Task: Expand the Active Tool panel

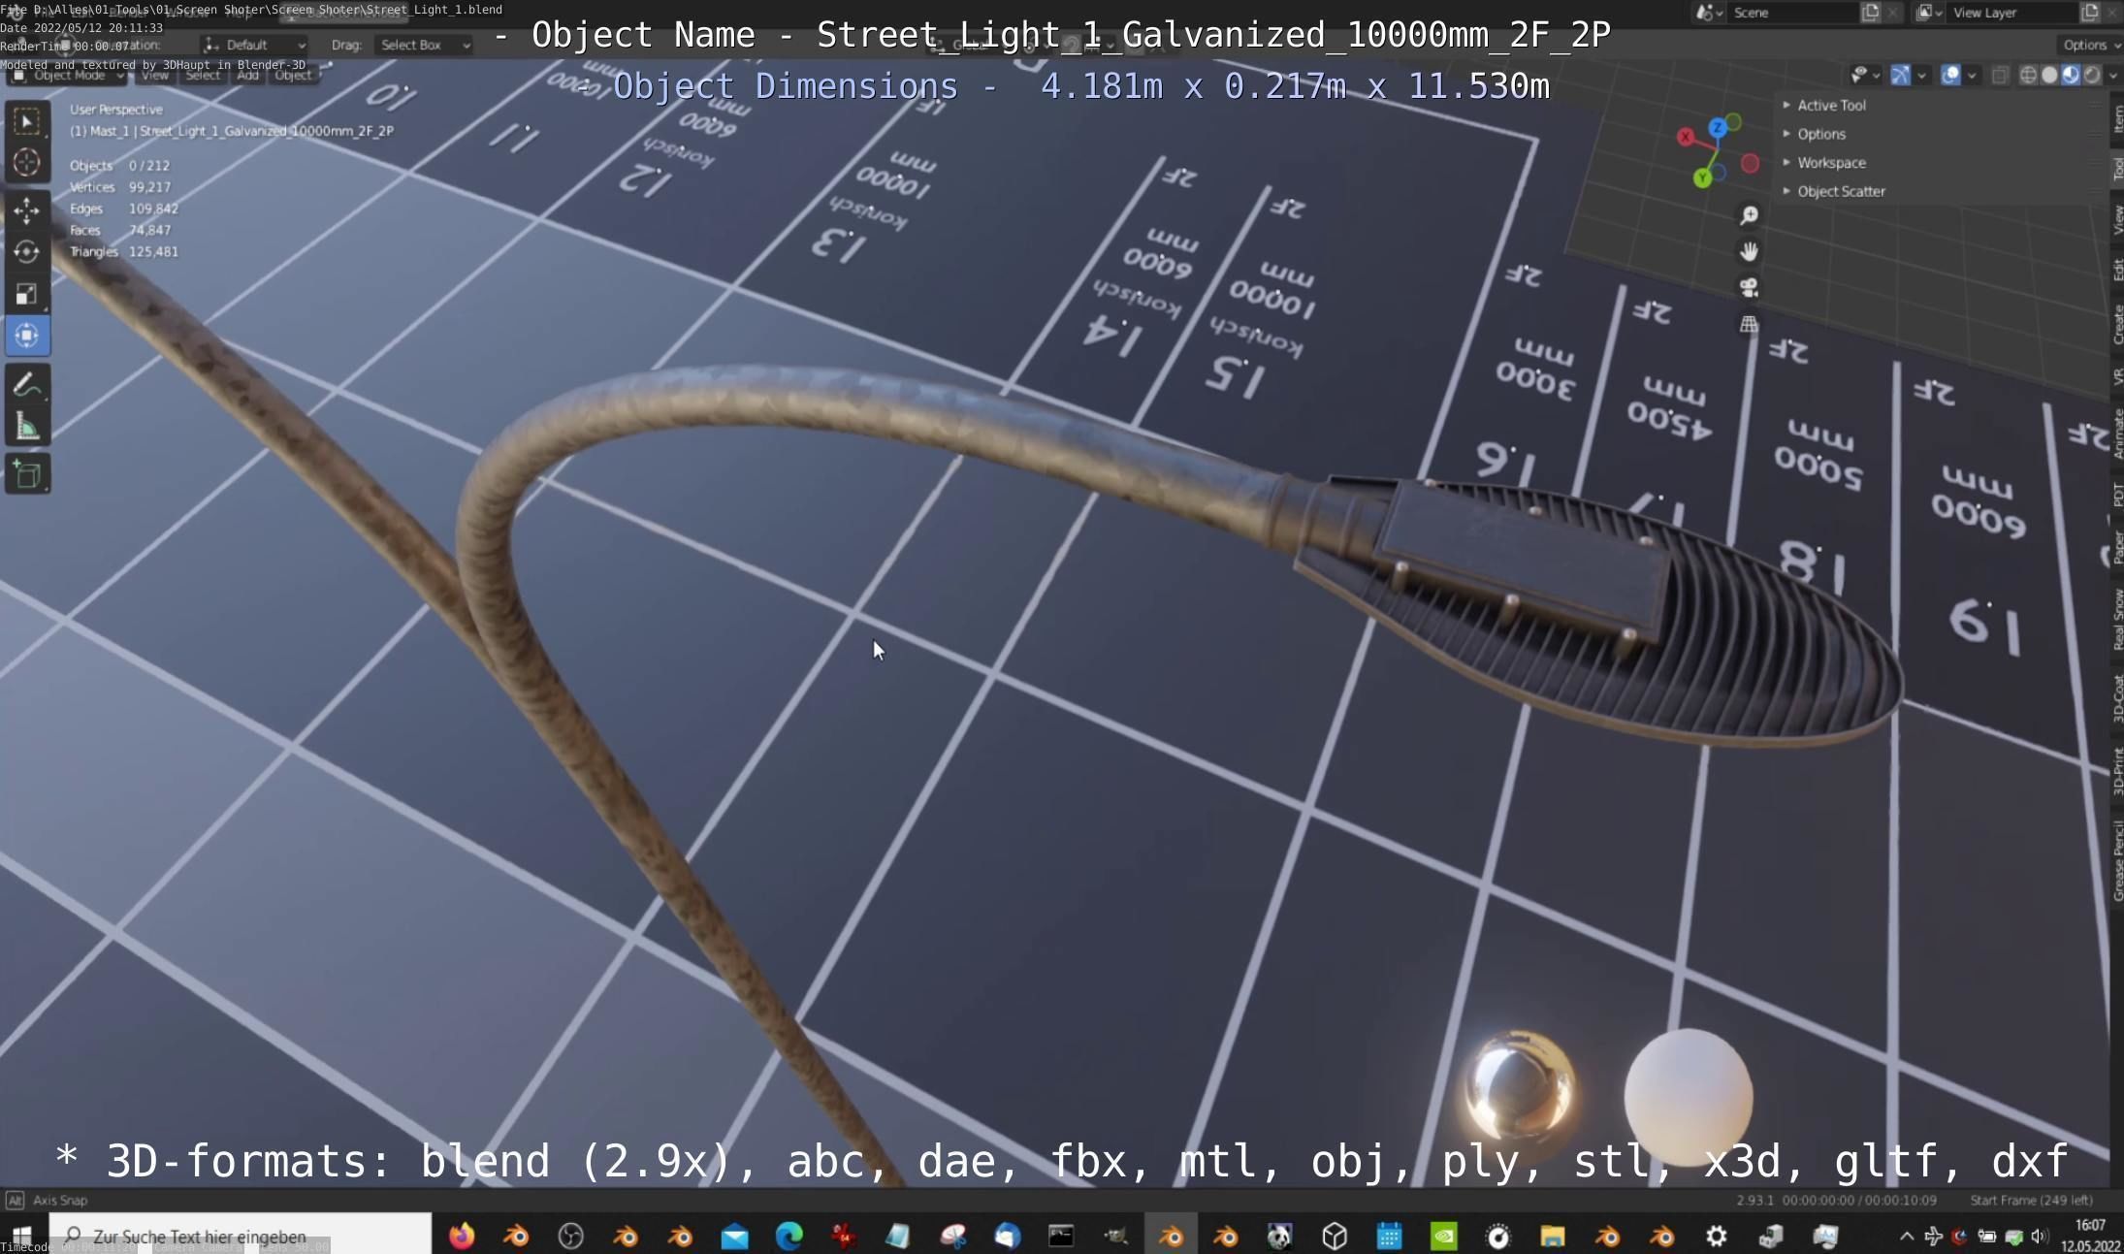Action: pyautogui.click(x=1830, y=105)
